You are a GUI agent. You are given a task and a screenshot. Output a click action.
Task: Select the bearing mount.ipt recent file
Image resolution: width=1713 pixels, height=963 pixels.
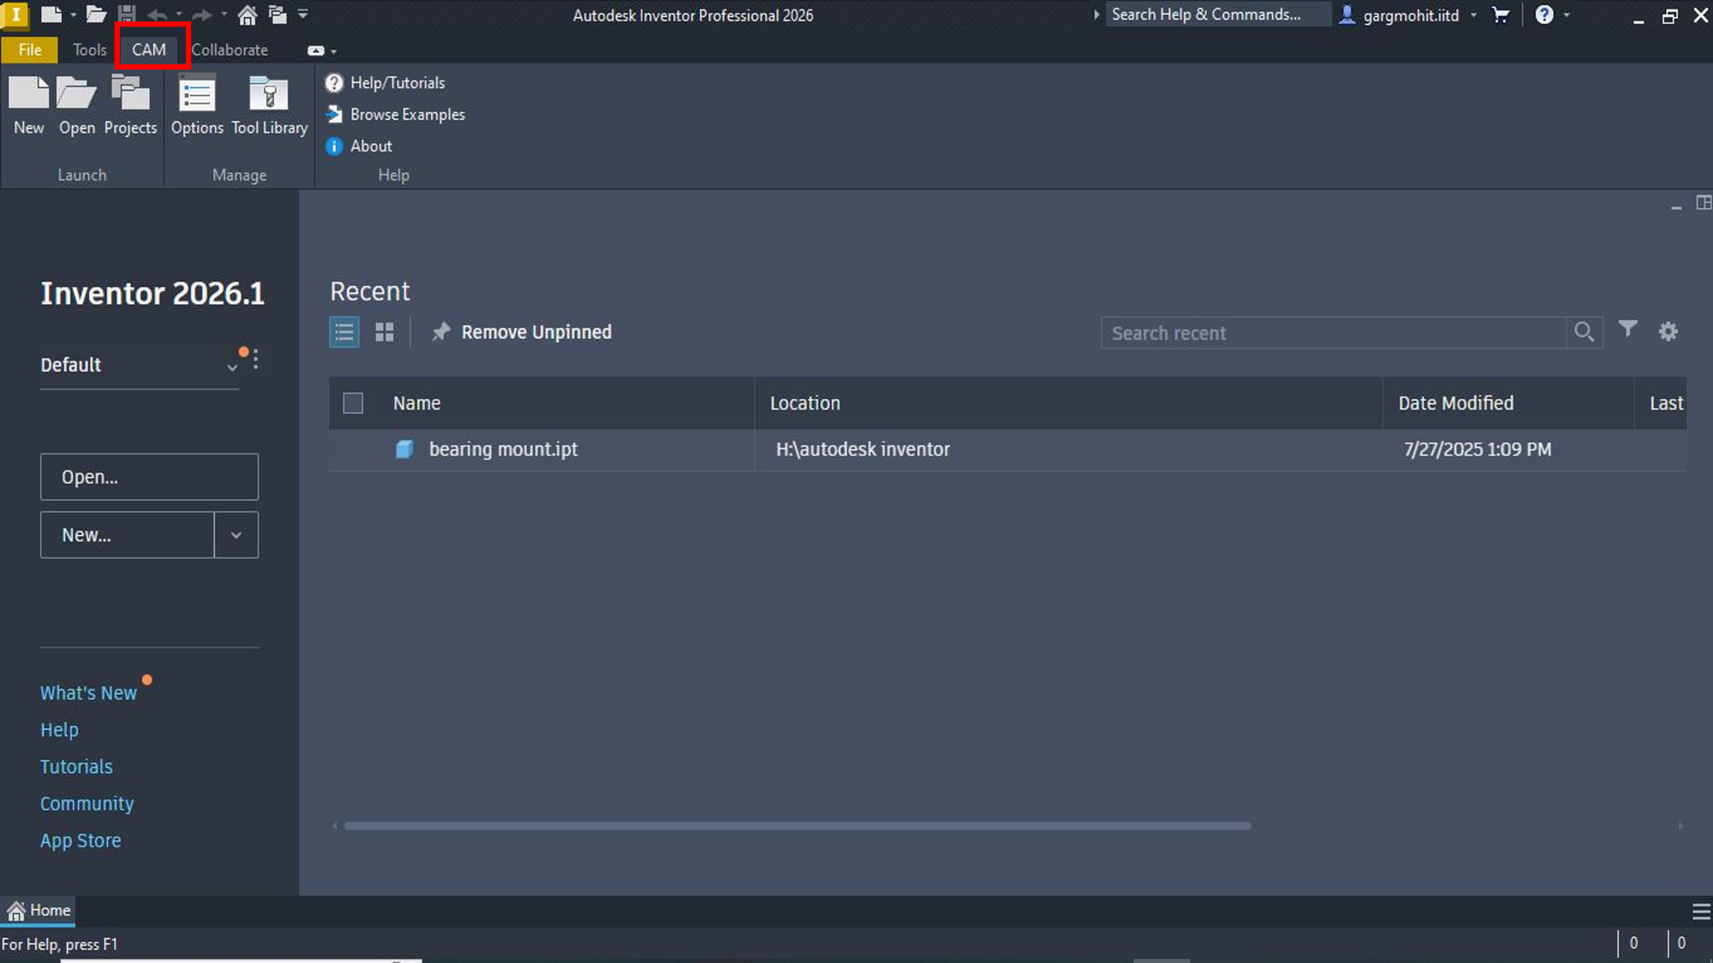coord(503,449)
